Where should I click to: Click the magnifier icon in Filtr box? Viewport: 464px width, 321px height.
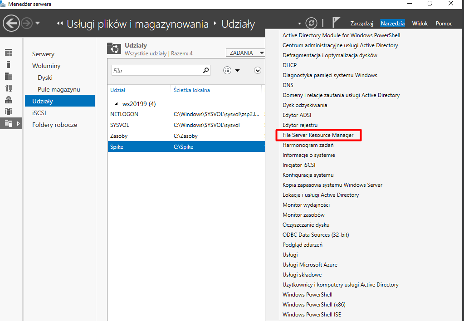click(206, 70)
